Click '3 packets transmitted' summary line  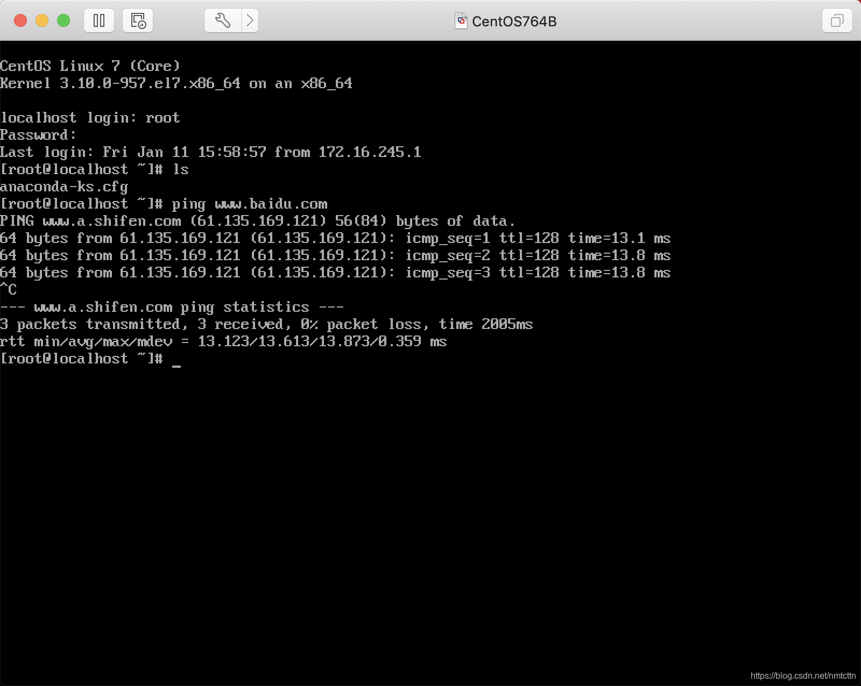click(x=266, y=324)
